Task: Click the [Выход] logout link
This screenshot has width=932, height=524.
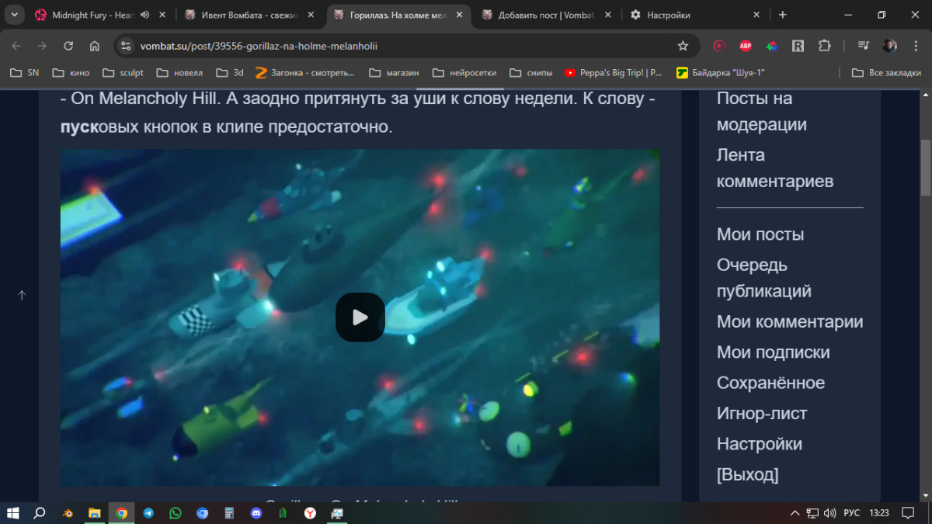Action: tap(747, 474)
